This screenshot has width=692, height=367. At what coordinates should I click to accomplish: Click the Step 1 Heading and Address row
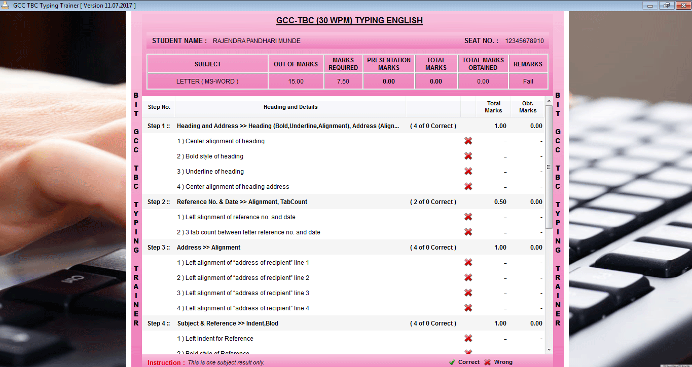click(x=343, y=126)
